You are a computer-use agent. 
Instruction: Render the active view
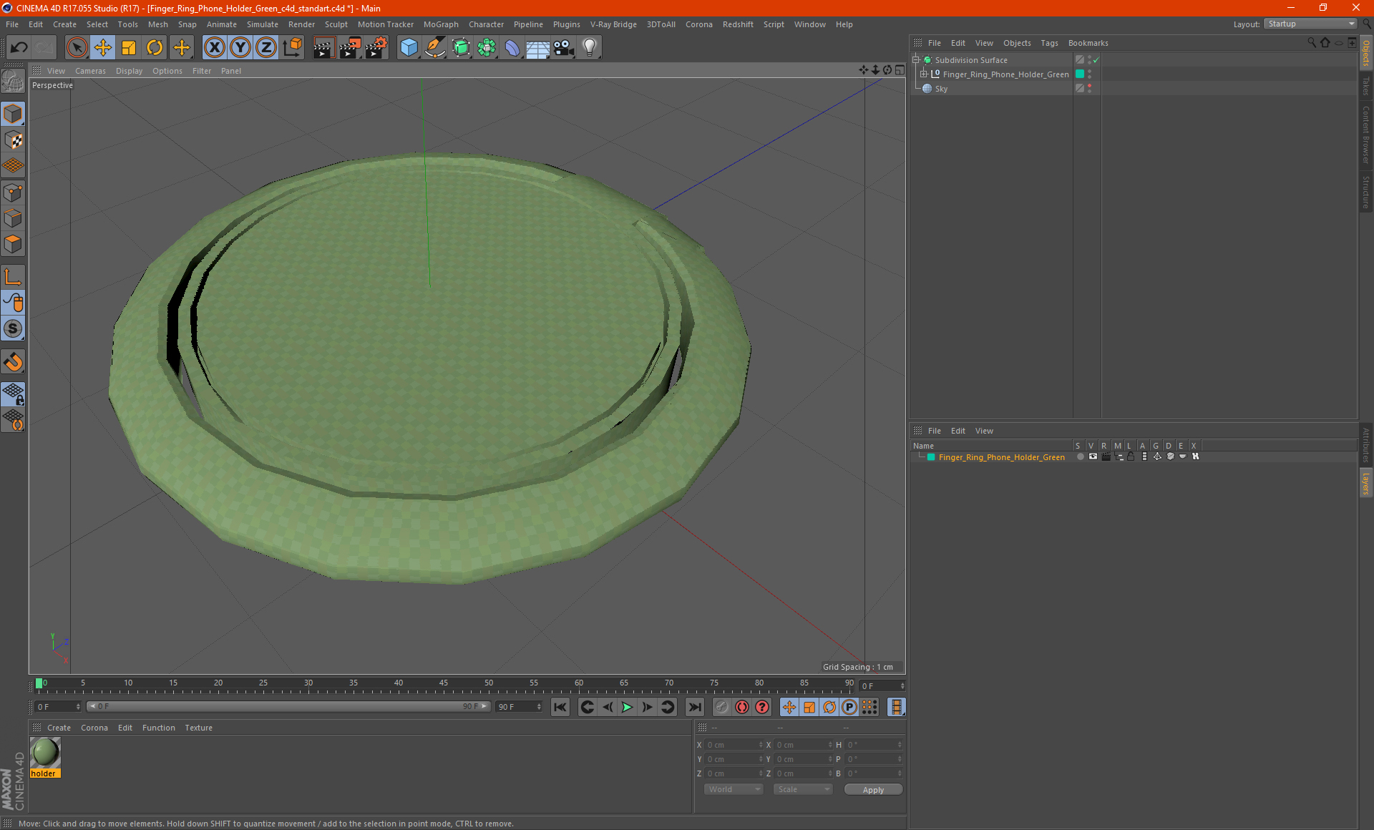pos(323,47)
